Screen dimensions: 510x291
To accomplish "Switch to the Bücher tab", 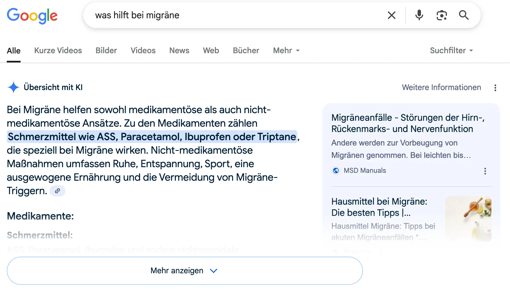I will [x=246, y=51].
